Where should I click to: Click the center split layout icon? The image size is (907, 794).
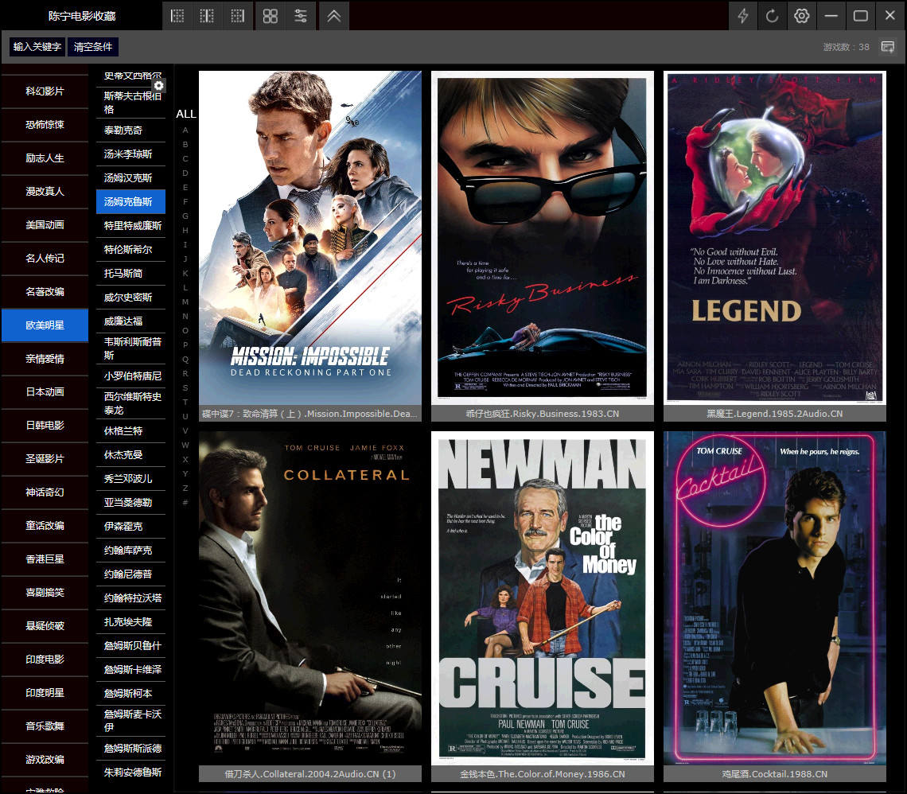(207, 16)
